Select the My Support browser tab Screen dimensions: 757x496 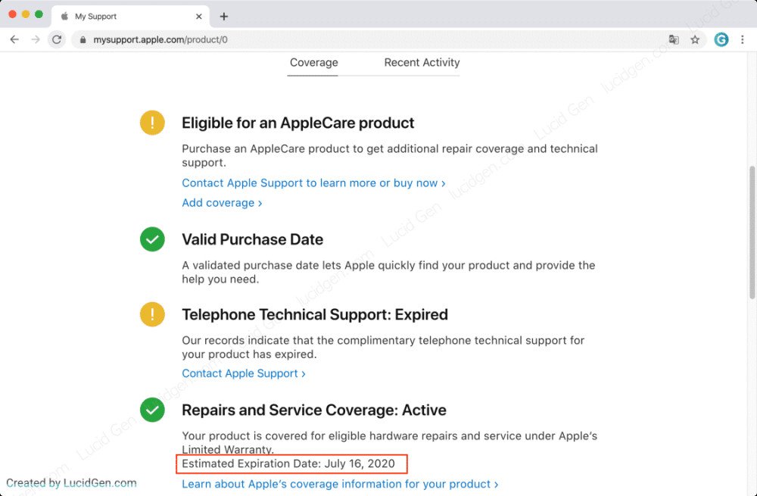point(130,17)
